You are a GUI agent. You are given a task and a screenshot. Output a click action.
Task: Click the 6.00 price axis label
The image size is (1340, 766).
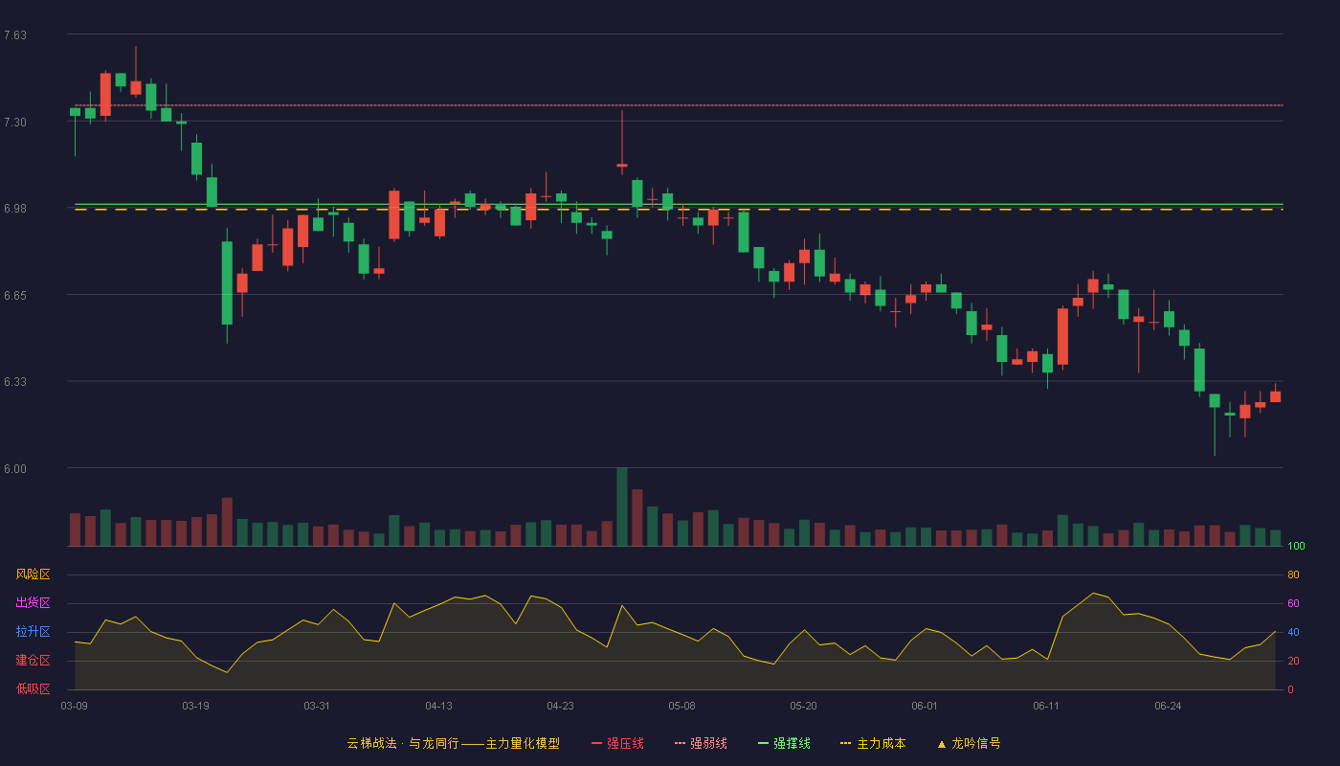click(15, 469)
